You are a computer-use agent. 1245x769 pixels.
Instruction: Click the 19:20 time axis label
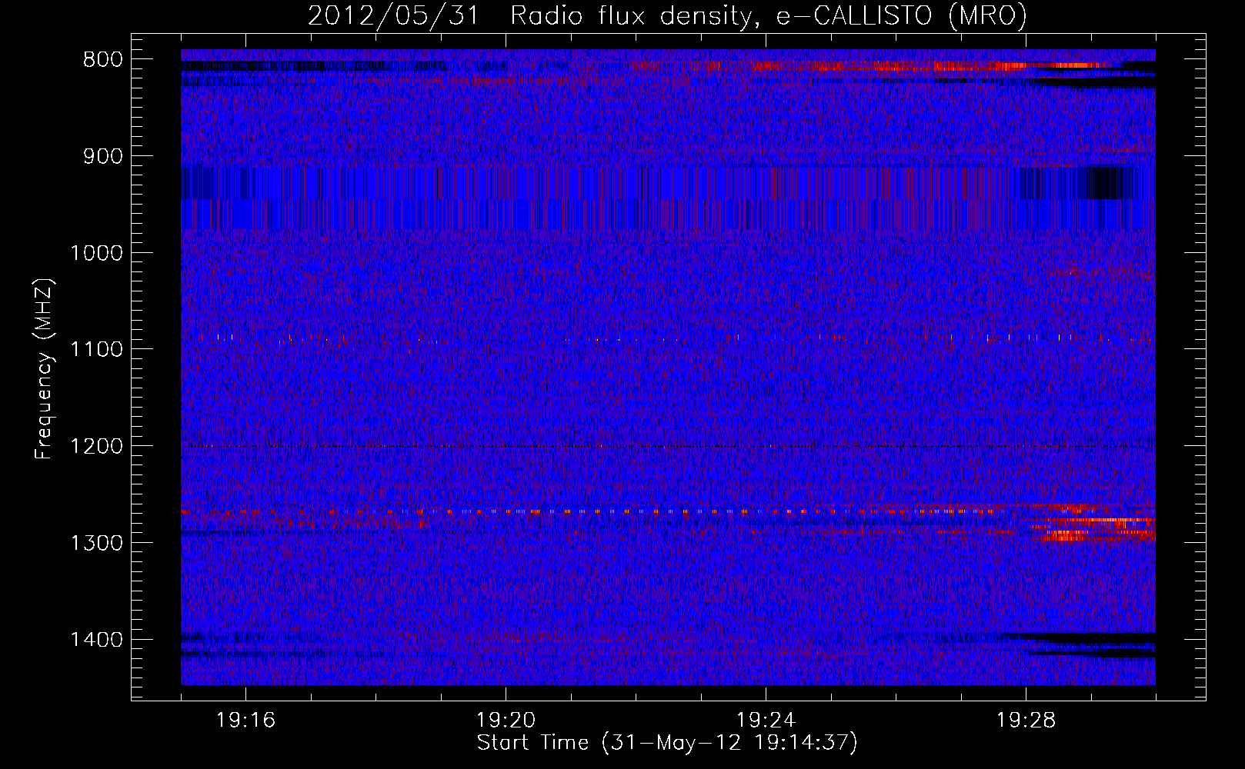(x=506, y=721)
